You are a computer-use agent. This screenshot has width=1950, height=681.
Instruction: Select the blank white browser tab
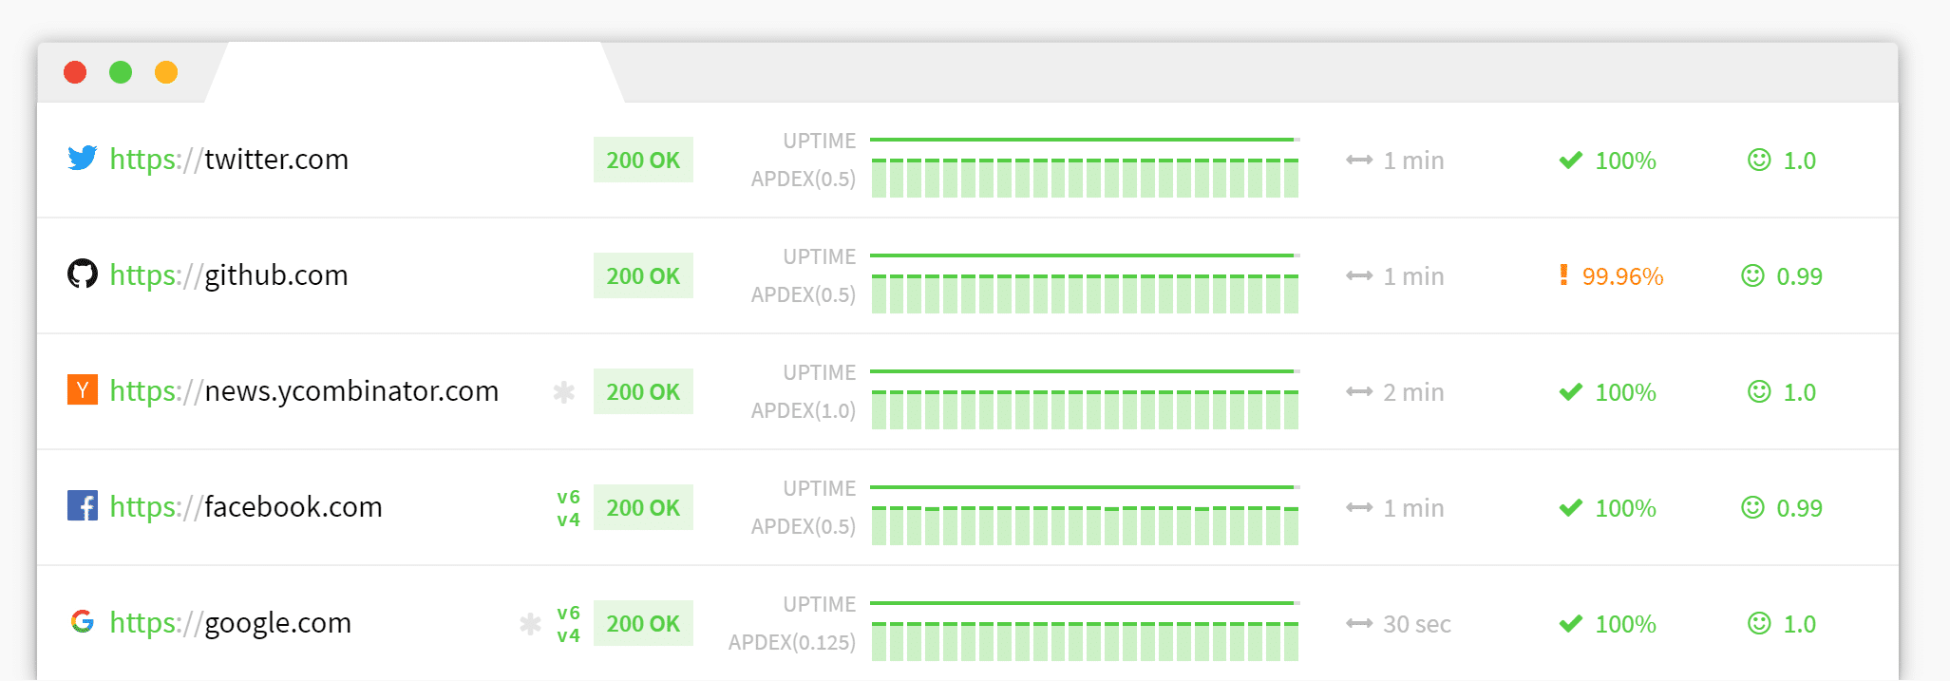coord(414,73)
